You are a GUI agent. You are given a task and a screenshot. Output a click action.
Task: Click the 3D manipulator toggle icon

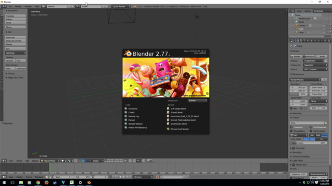(79, 161)
